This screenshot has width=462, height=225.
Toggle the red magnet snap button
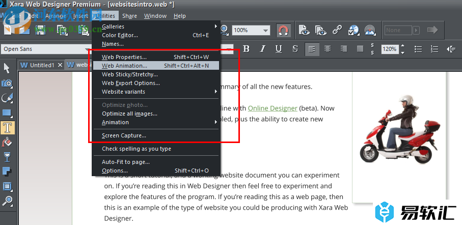(283, 30)
